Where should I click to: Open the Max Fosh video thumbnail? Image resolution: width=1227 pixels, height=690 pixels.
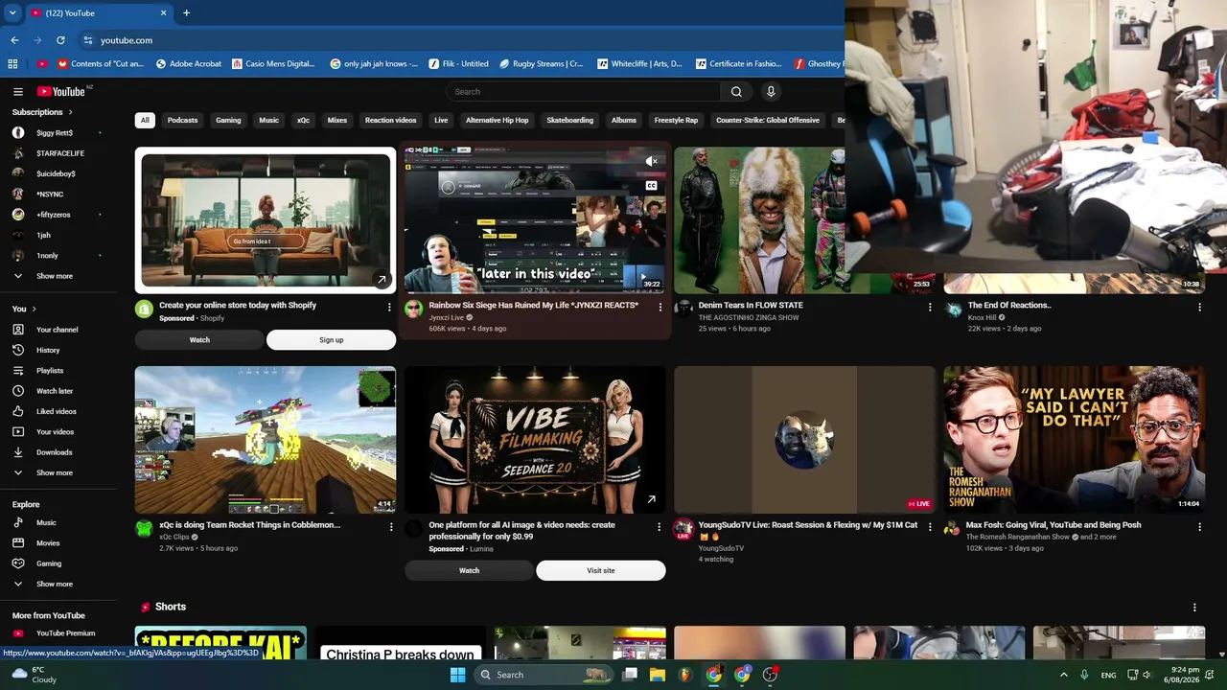[x=1074, y=440]
